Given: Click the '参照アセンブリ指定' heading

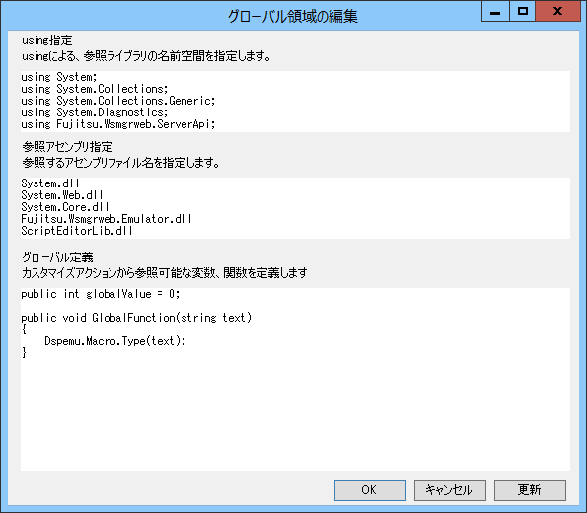Looking at the screenshot, I should 67,147.
